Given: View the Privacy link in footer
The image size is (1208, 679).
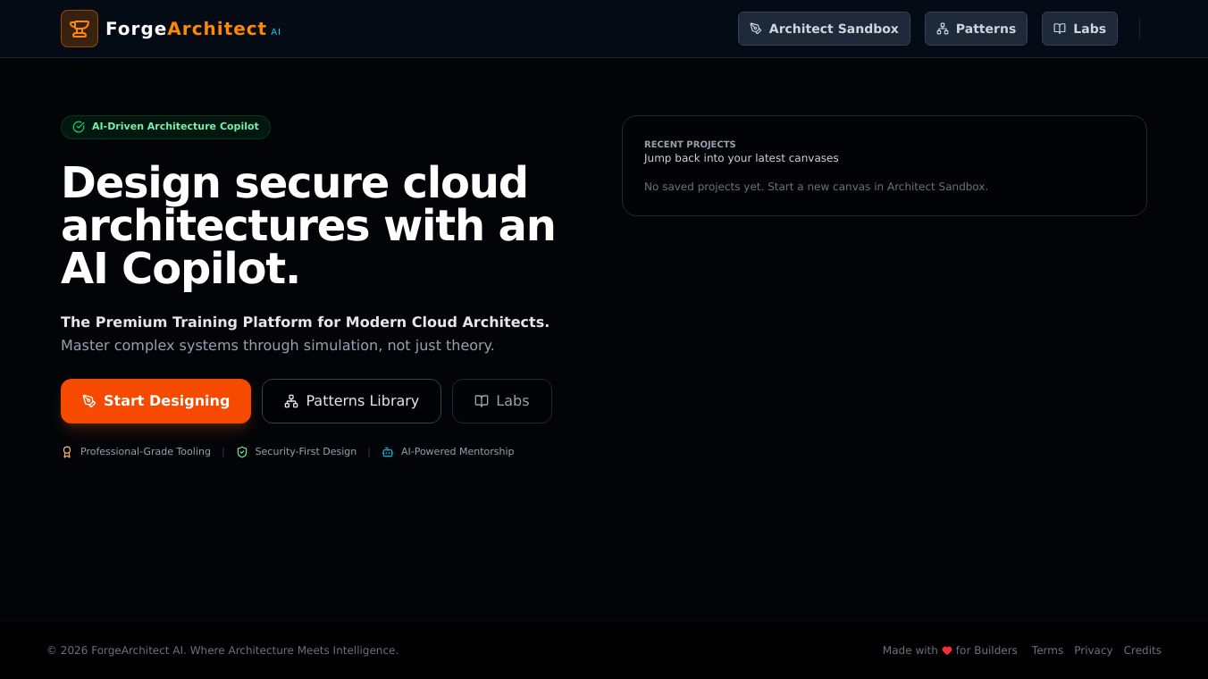Looking at the screenshot, I should click(x=1093, y=650).
